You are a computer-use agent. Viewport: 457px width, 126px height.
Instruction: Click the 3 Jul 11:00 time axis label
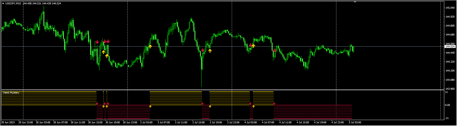tap(181, 122)
